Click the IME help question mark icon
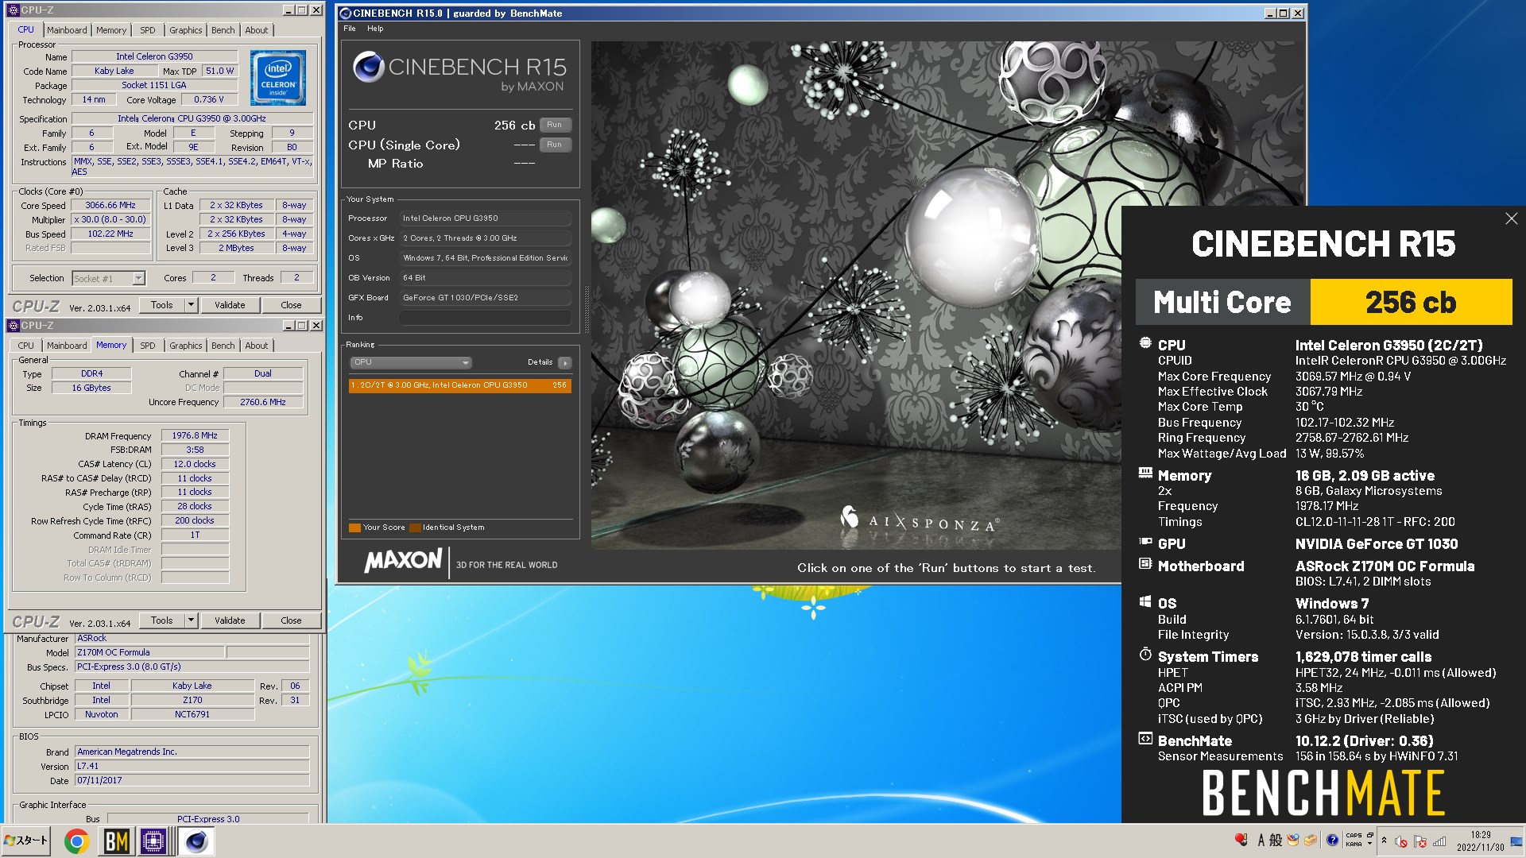This screenshot has width=1526, height=858. click(x=1332, y=841)
